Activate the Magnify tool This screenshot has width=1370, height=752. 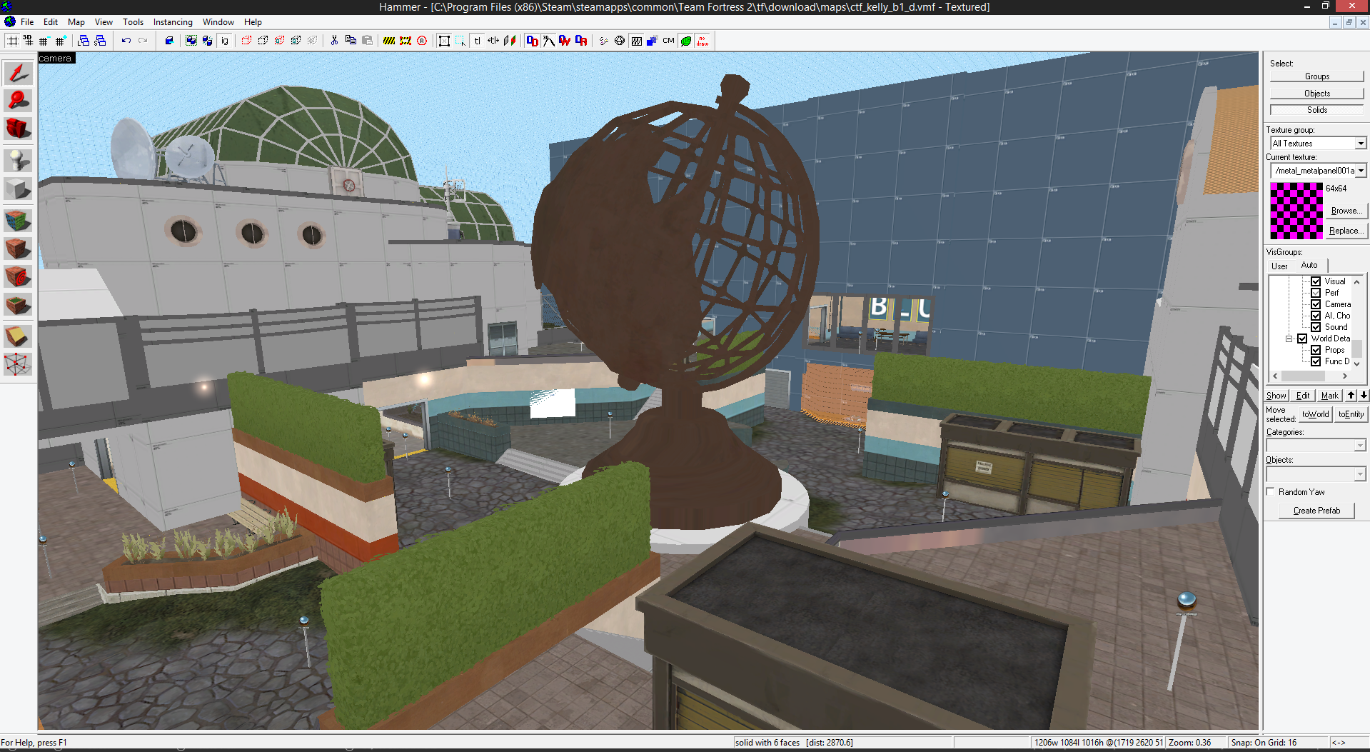point(18,101)
